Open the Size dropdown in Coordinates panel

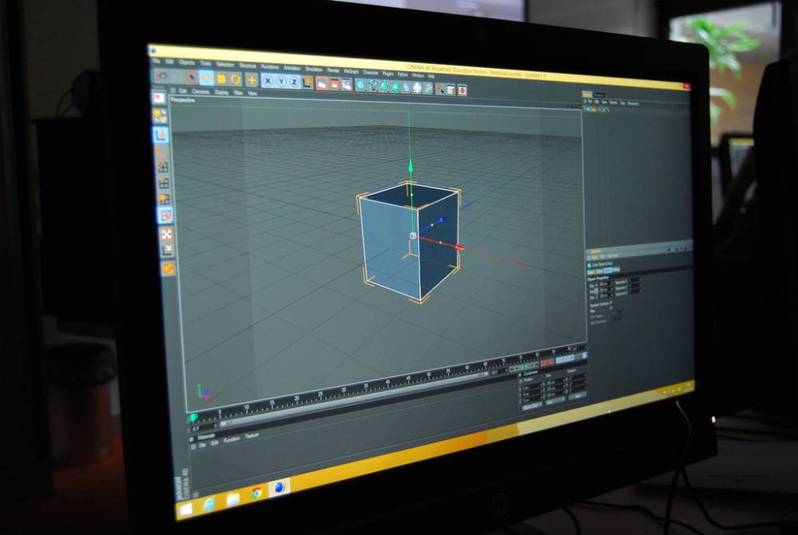[x=554, y=402]
